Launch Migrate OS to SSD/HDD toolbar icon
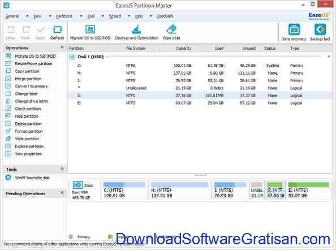Viewport: 336px width, 250px height. coord(90,29)
